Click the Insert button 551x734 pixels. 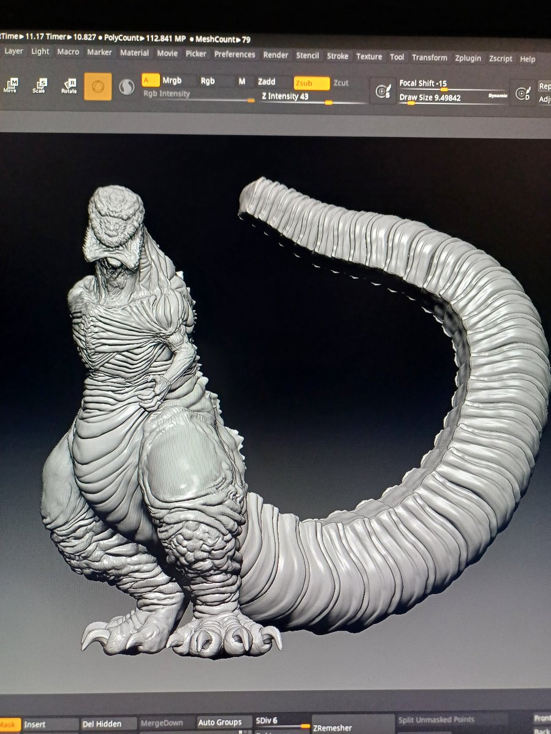coord(51,725)
